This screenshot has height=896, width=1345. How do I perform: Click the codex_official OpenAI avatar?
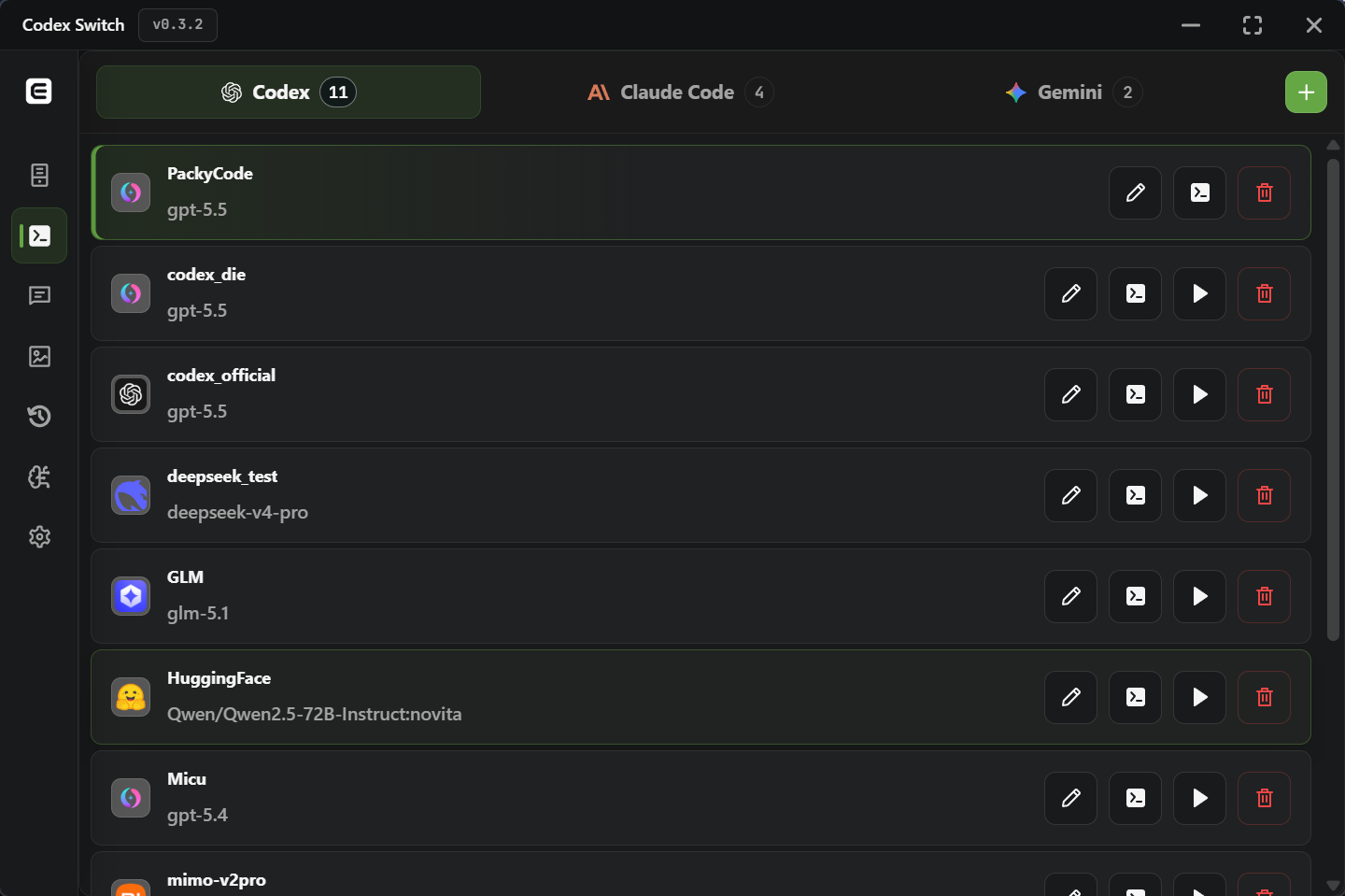click(x=131, y=394)
